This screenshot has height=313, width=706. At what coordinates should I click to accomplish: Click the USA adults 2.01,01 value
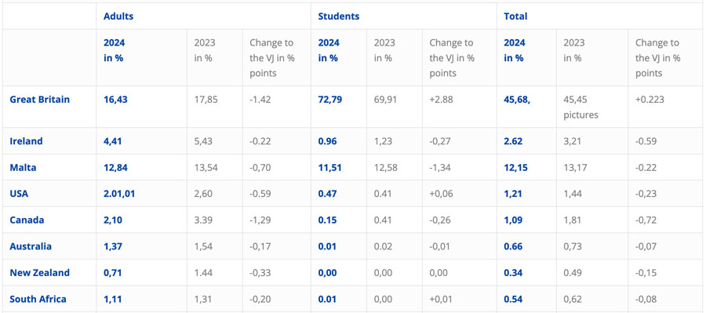tap(119, 194)
